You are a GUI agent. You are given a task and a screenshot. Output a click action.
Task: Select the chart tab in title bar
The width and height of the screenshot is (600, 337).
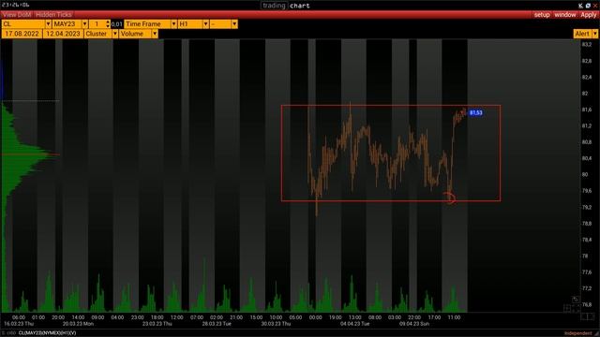pyautogui.click(x=300, y=6)
